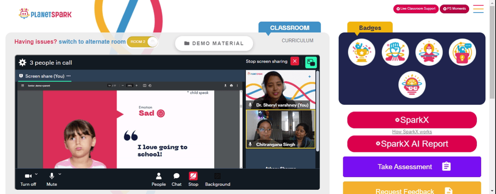This screenshot has width=496, height=194.
Task: Open the How SparkX works link
Action: [x=412, y=132]
